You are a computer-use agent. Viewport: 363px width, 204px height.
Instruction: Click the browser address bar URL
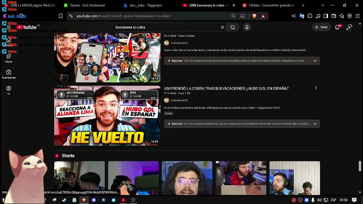[x=123, y=16]
